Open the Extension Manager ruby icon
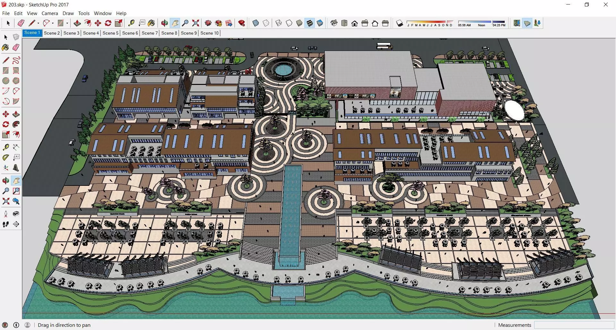The width and height of the screenshot is (616, 330). [242, 23]
